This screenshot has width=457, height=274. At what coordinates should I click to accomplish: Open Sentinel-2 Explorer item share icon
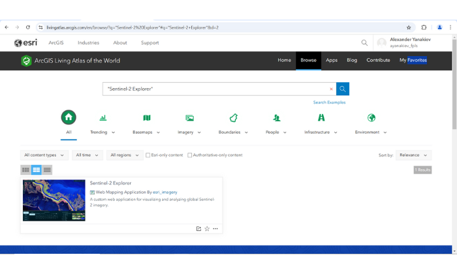pos(198,228)
